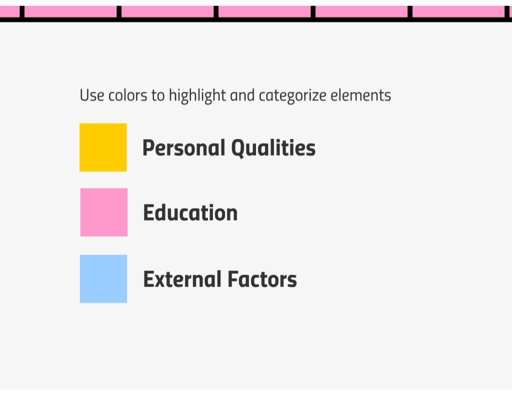Click the word "categorize" in the instruction line

[292, 95]
